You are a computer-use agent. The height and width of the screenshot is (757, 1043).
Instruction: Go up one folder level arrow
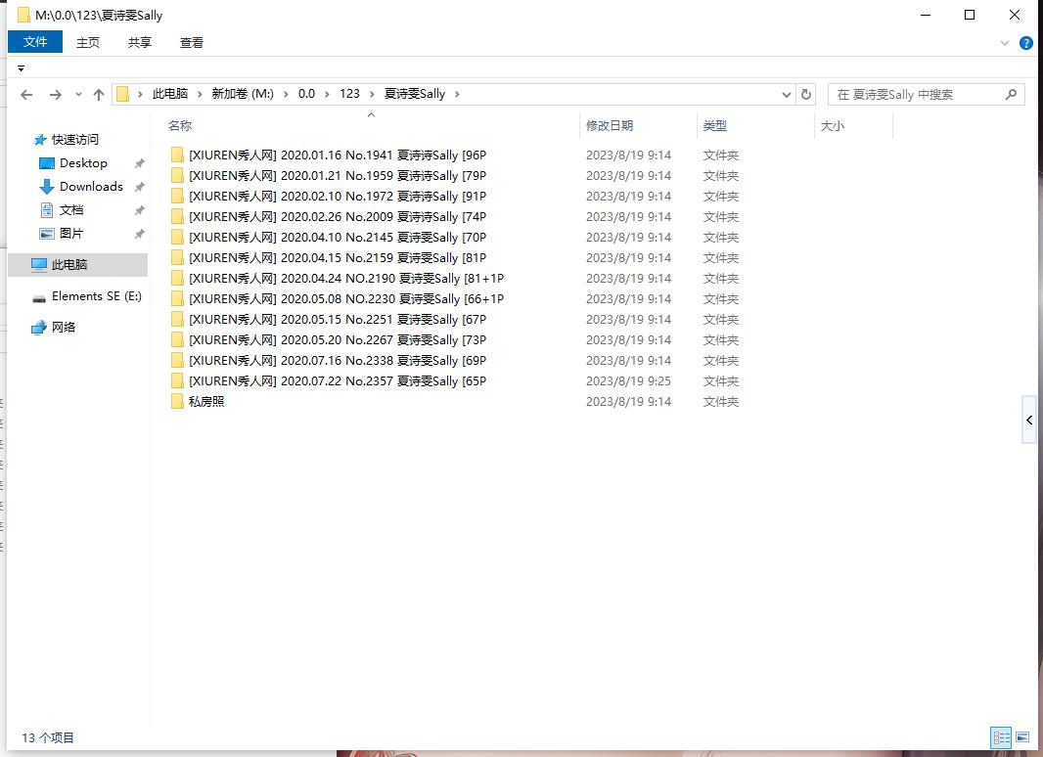pyautogui.click(x=98, y=95)
